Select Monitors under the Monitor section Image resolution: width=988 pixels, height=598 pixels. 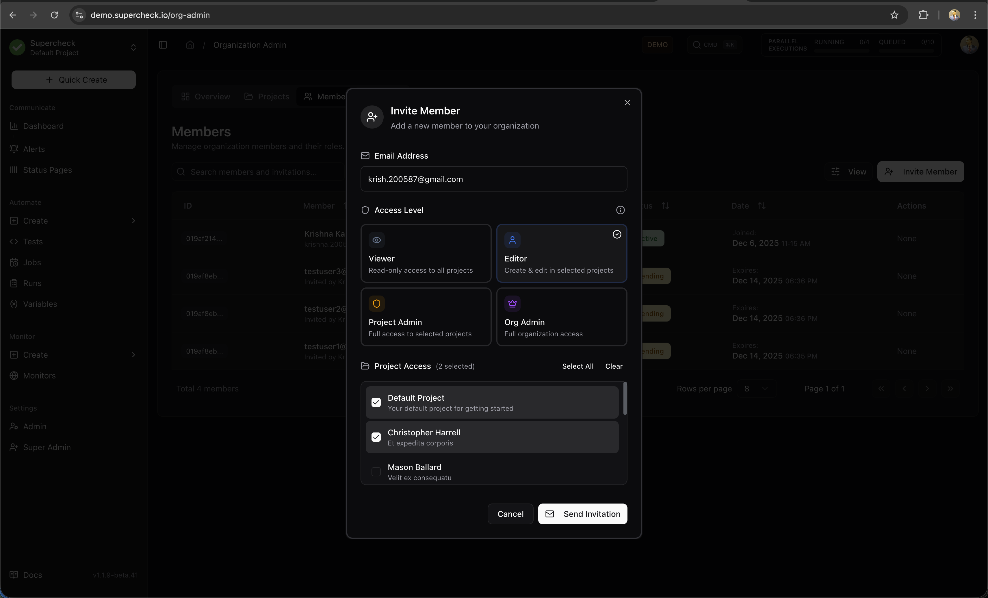(x=39, y=375)
